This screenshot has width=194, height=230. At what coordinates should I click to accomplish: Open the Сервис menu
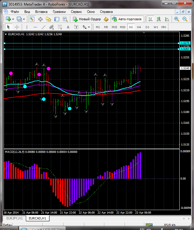76,12
